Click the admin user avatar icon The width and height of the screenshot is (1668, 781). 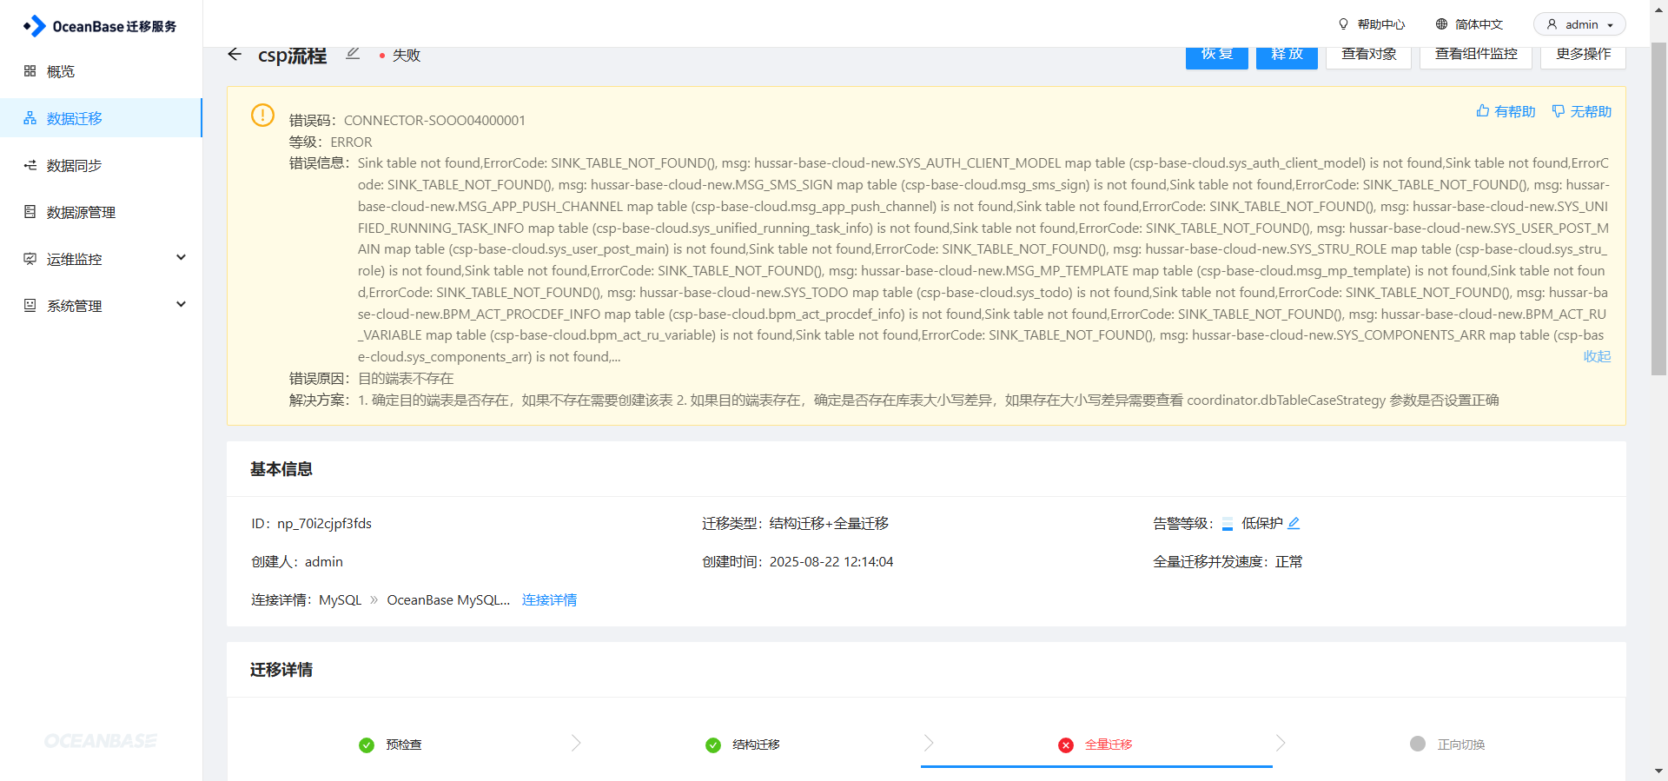(x=1552, y=24)
